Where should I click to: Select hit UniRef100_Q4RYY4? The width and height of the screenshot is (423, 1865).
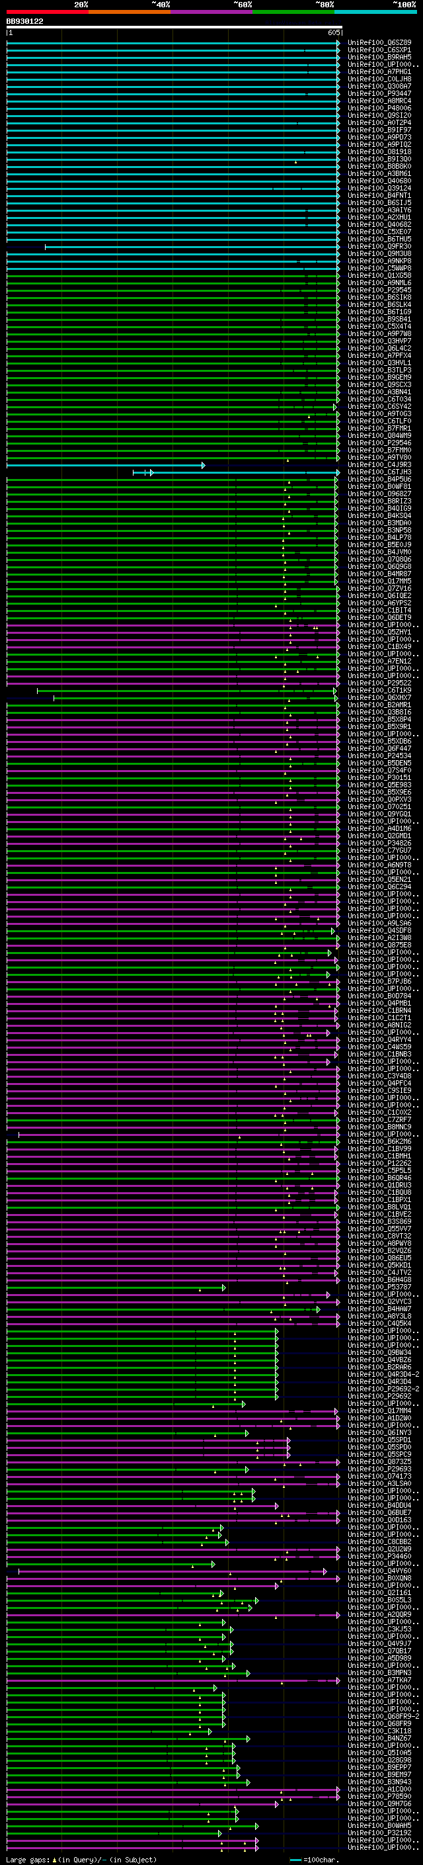(379, 1039)
